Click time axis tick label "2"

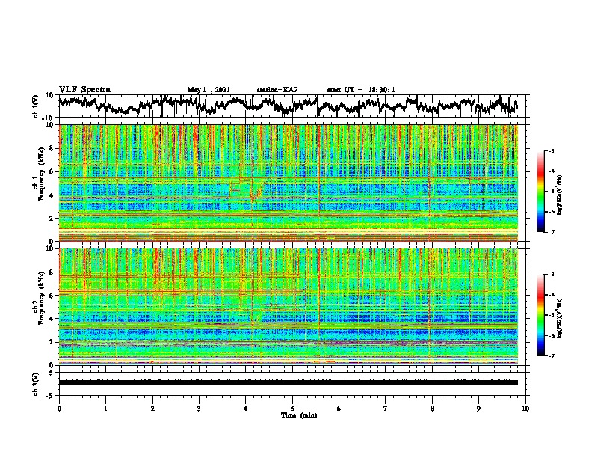pyautogui.click(x=152, y=408)
